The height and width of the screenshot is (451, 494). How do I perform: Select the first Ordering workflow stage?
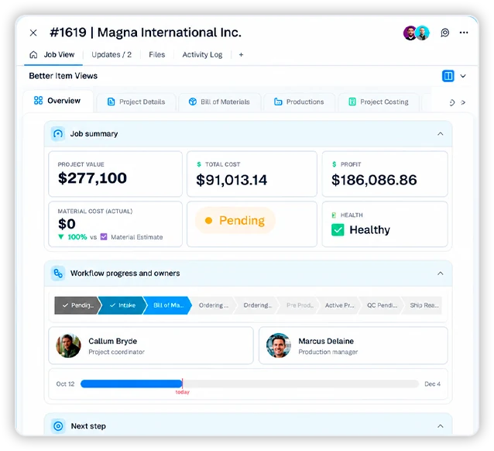pos(213,305)
